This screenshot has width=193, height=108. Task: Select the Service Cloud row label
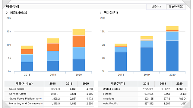tap(18, 94)
